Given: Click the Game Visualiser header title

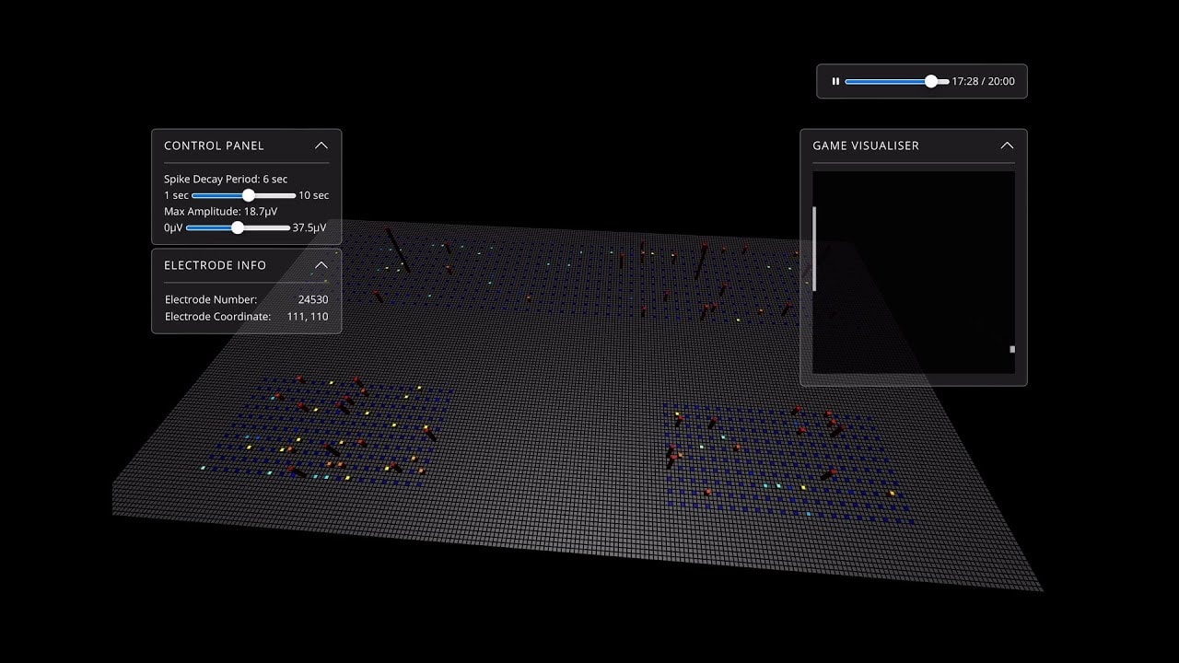Looking at the screenshot, I should pos(865,145).
